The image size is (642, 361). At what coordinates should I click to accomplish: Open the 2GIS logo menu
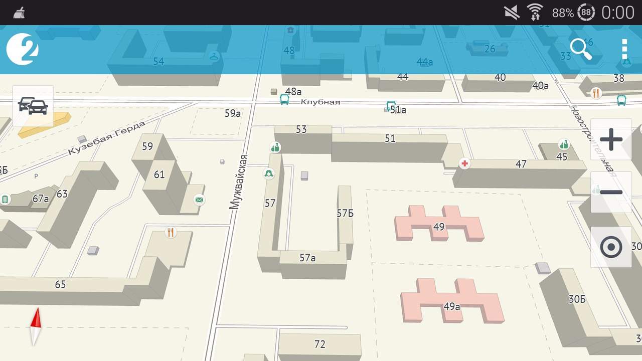pos(22,49)
